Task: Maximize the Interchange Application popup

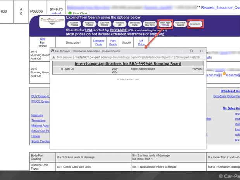Action: coord(191,51)
